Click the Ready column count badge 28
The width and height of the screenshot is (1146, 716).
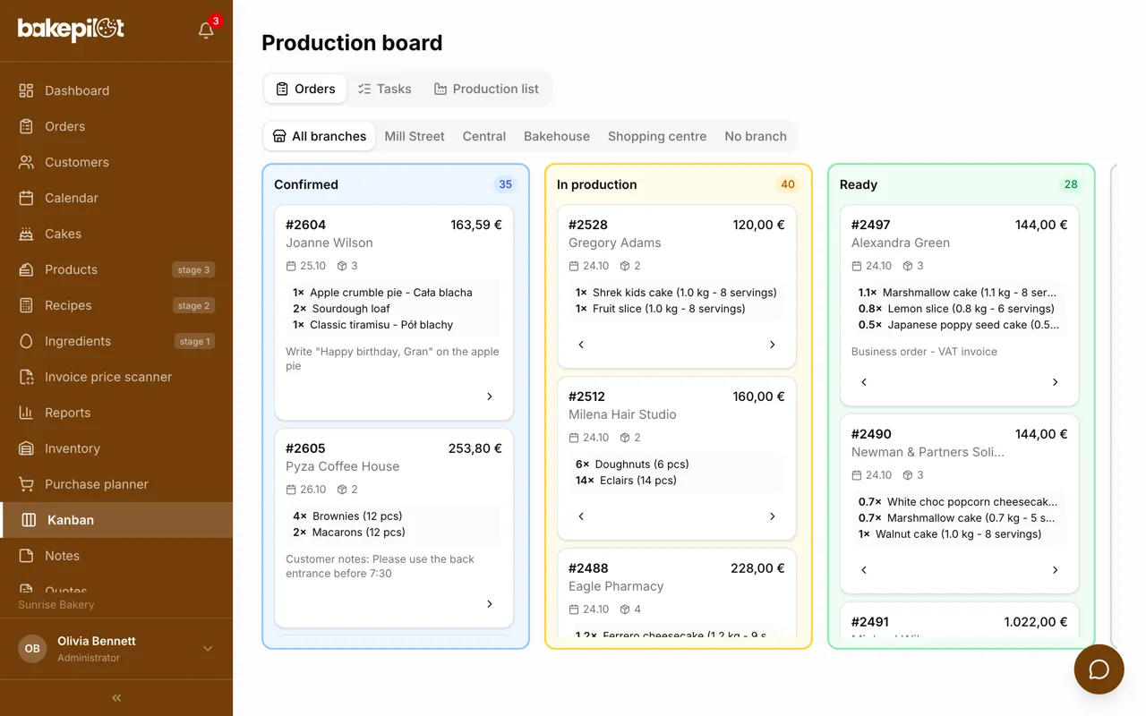pos(1071,184)
